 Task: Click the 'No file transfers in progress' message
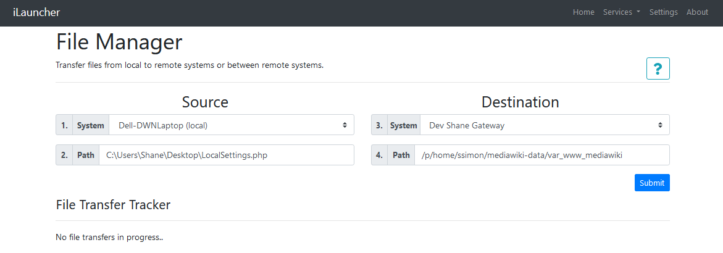(109, 238)
